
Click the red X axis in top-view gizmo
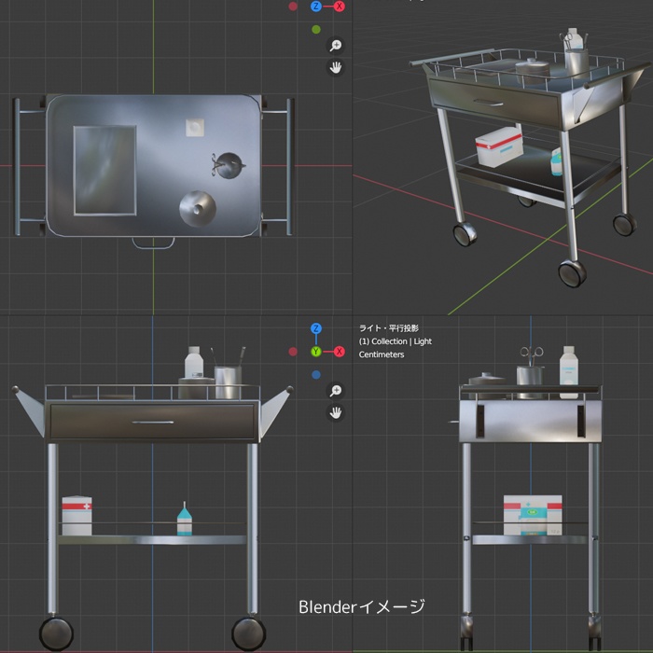(340, 7)
